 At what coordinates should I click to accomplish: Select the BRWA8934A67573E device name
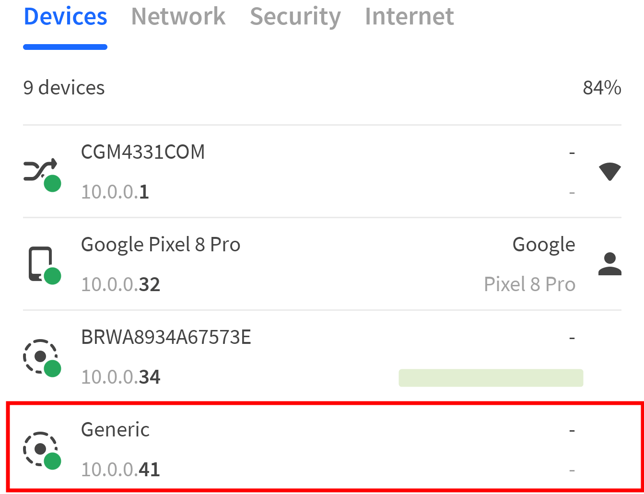coord(166,338)
